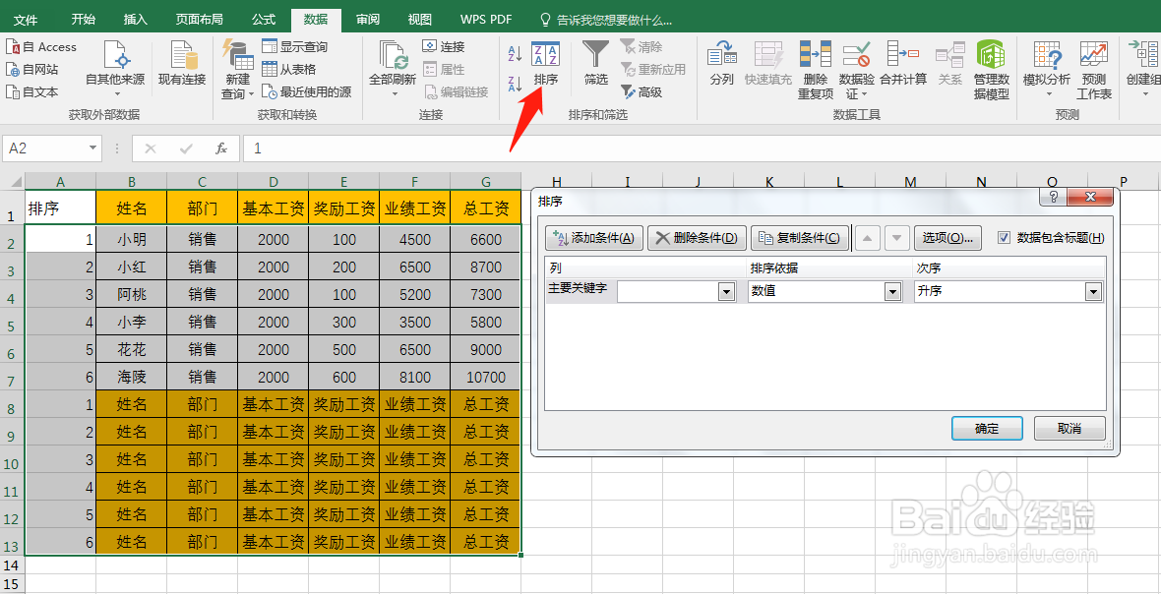1161x594 pixels.
Task: Click 删除重复项 remove duplicates
Action: click(816, 70)
